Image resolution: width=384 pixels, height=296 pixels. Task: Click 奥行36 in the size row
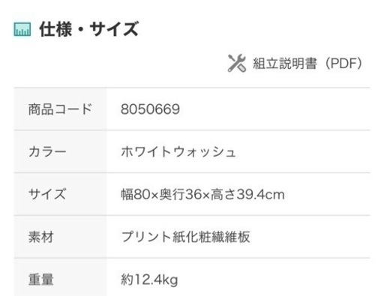point(181,194)
